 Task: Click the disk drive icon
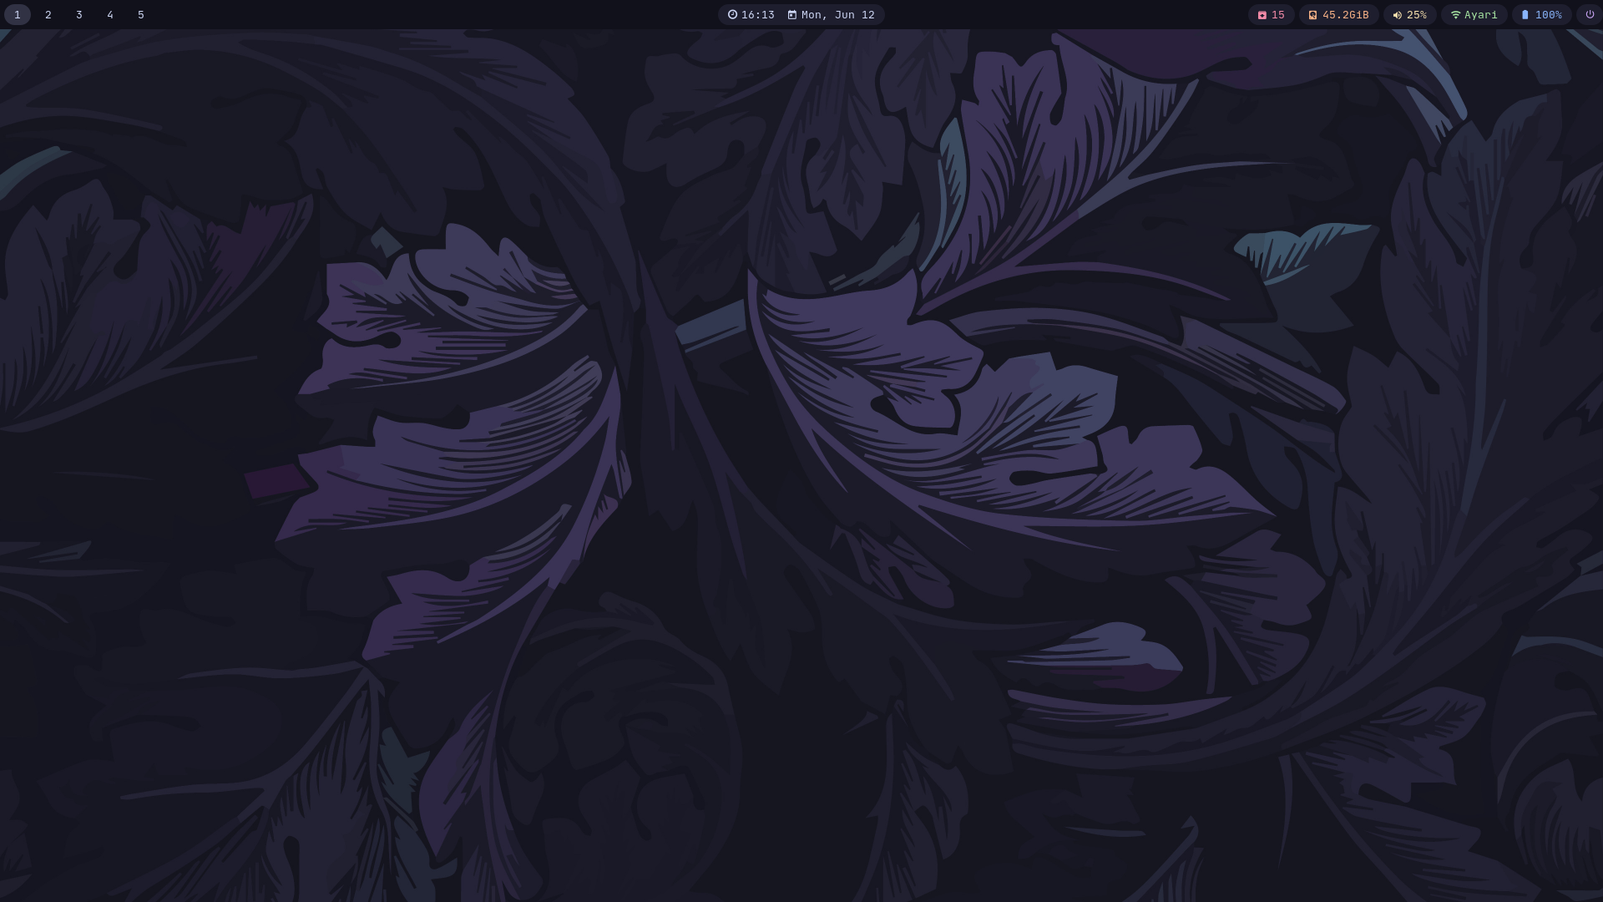pyautogui.click(x=1312, y=15)
